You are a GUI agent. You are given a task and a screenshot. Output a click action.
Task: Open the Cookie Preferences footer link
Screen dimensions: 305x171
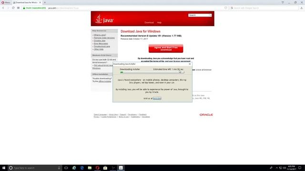109,117
